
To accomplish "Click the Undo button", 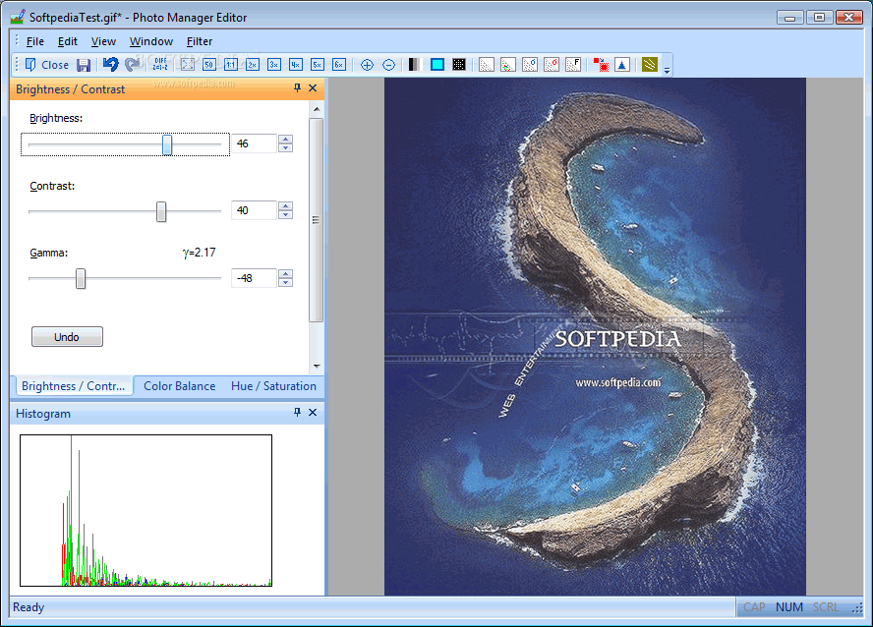I will tap(67, 337).
